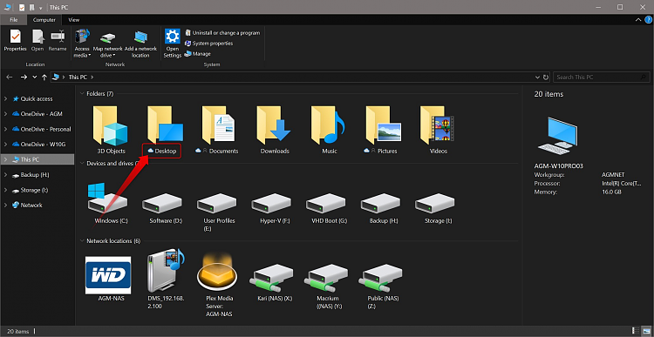654x337 pixels.
Task: Click Manage in the System group
Action: pyautogui.click(x=198, y=54)
